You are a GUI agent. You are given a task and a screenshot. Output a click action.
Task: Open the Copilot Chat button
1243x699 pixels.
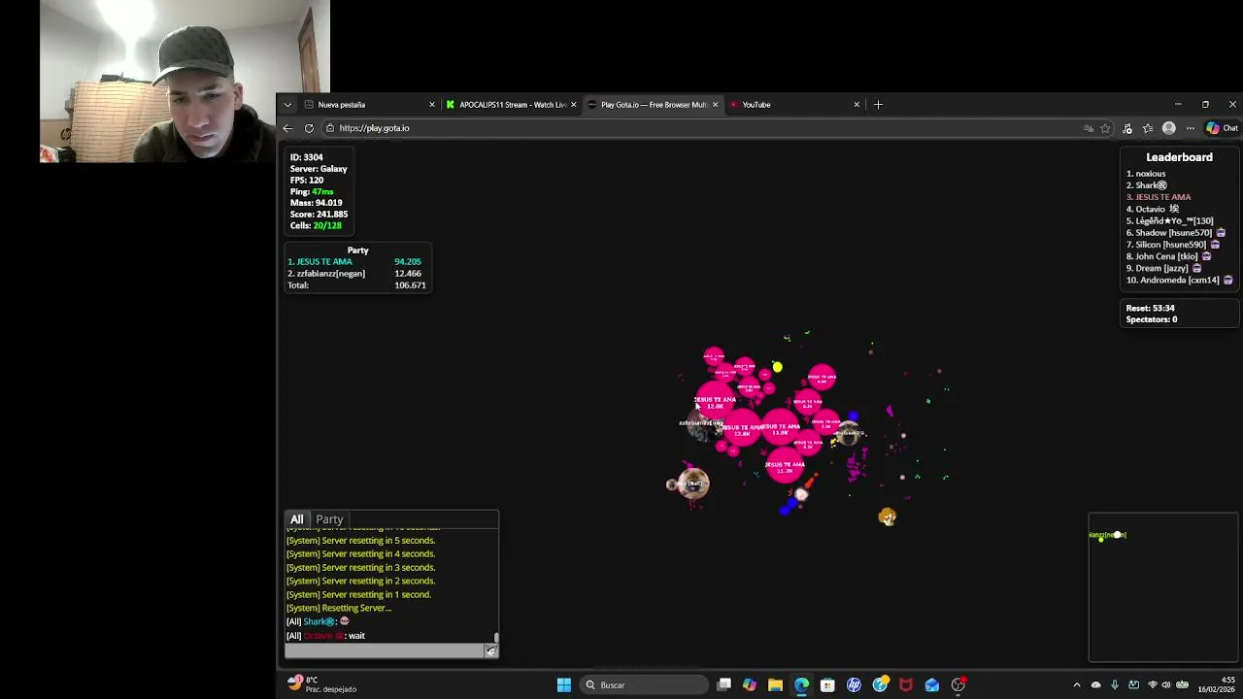[x=1222, y=128]
